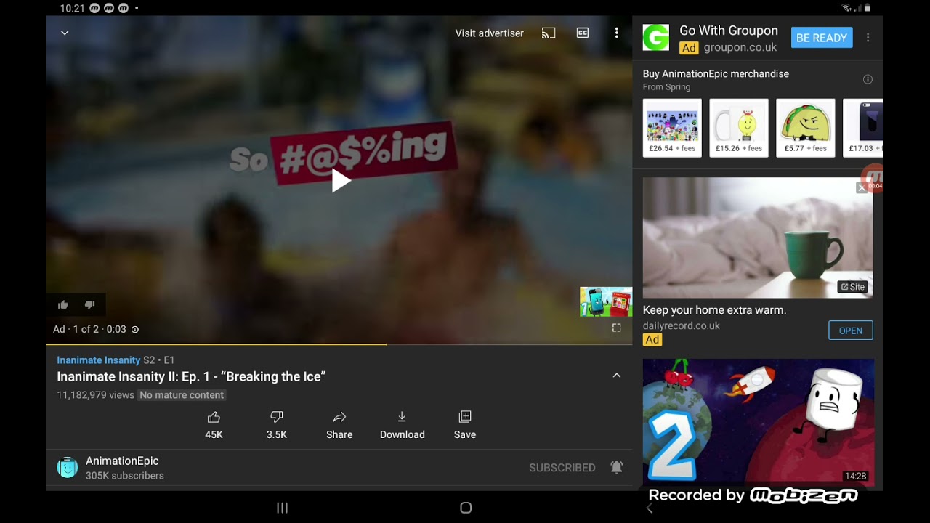Click the 'Buy AnimationEpic merchandise' heading

[x=716, y=73]
